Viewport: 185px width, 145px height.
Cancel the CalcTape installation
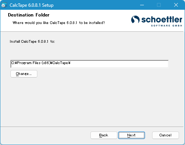pos(166,135)
